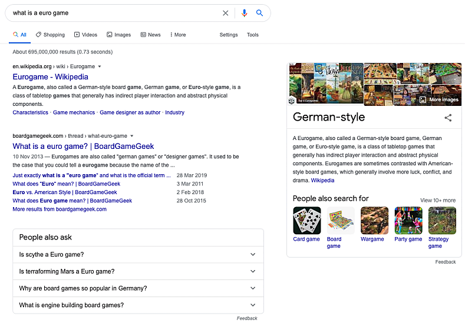The image size is (465, 323).
Task: Open Euro vs. American Style thread
Action: click(65, 192)
